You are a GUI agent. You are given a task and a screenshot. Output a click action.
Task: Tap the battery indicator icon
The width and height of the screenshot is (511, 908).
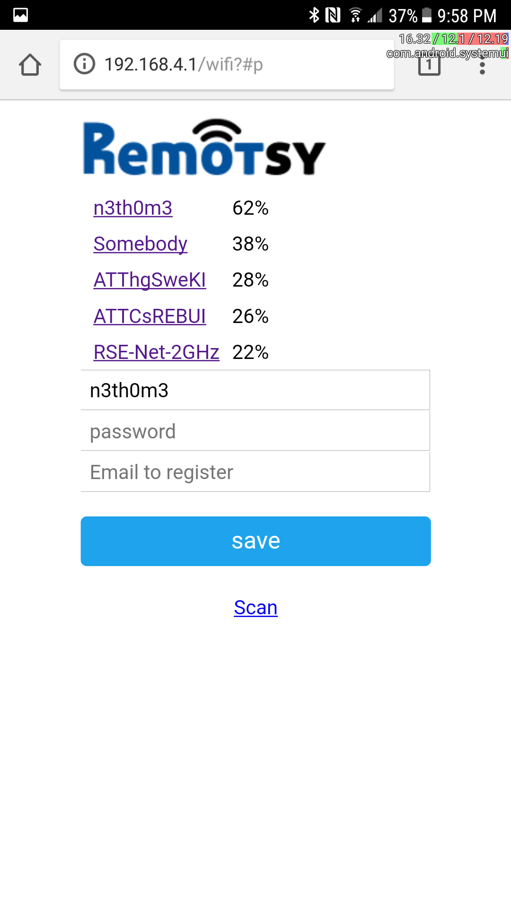(x=426, y=15)
